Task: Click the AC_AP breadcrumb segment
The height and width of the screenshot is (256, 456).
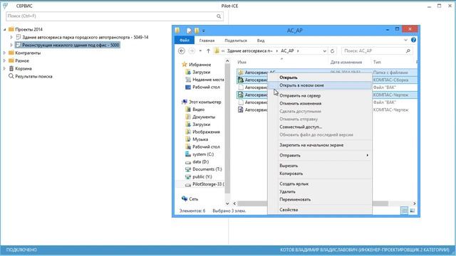Action: [287, 50]
